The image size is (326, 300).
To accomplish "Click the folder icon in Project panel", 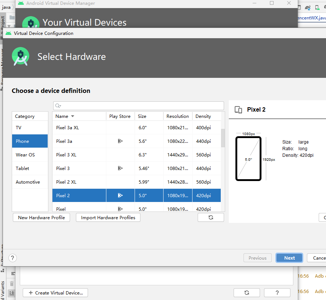I will [12, 18].
